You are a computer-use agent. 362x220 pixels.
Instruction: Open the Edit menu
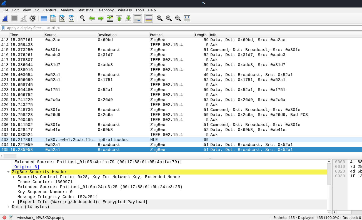coord(15,10)
